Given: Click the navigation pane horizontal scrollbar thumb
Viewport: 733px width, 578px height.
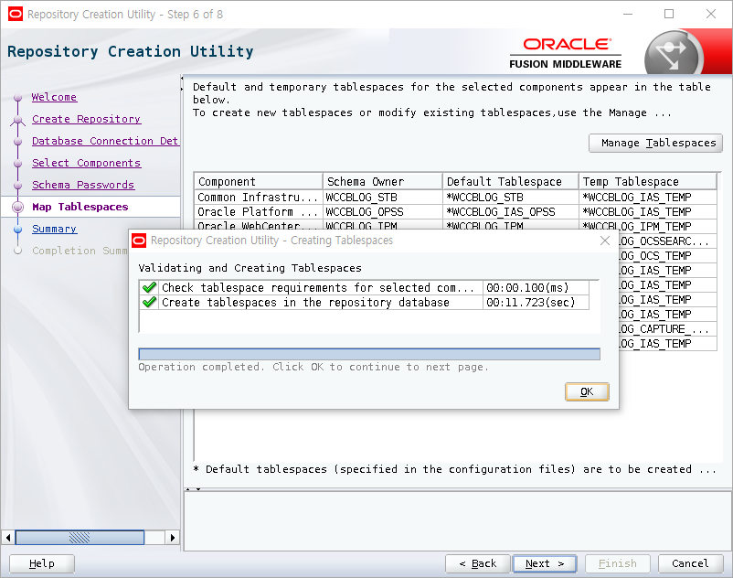Looking at the screenshot, I should [x=80, y=538].
